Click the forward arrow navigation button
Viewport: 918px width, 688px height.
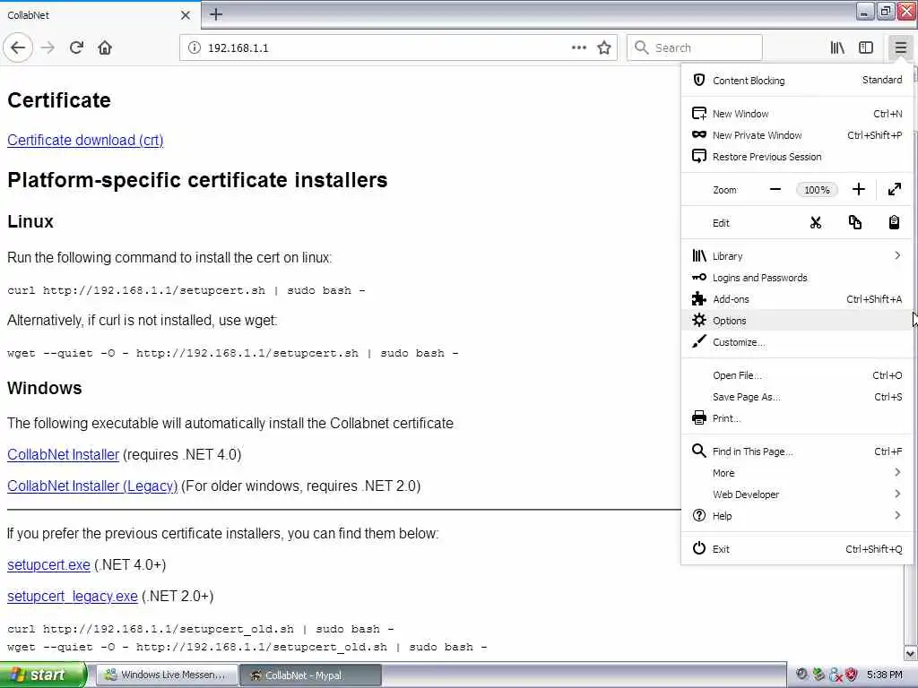point(48,47)
